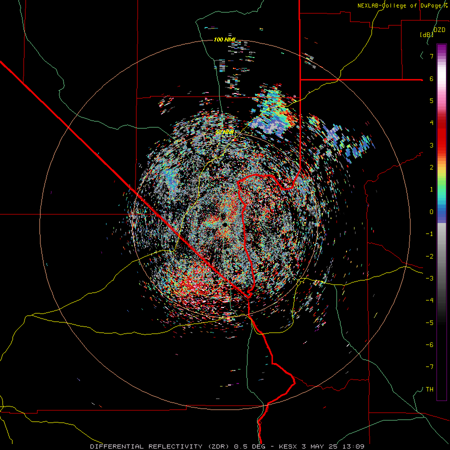The width and height of the screenshot is (450, 450).
Task: Click the radar site center dot
Action: pos(225,224)
